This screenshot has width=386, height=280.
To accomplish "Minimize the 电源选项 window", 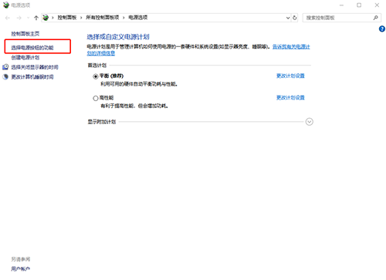I will click(341, 5).
